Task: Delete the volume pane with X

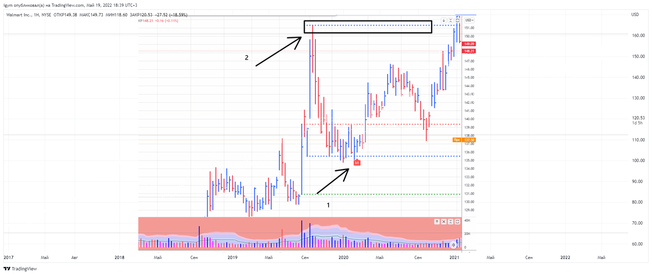Action: (x=444, y=221)
